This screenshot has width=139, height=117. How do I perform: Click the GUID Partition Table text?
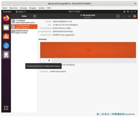[62, 28]
